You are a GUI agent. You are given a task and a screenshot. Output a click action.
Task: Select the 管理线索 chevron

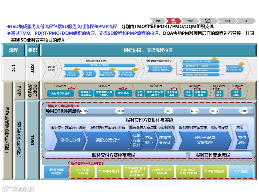click(51, 69)
